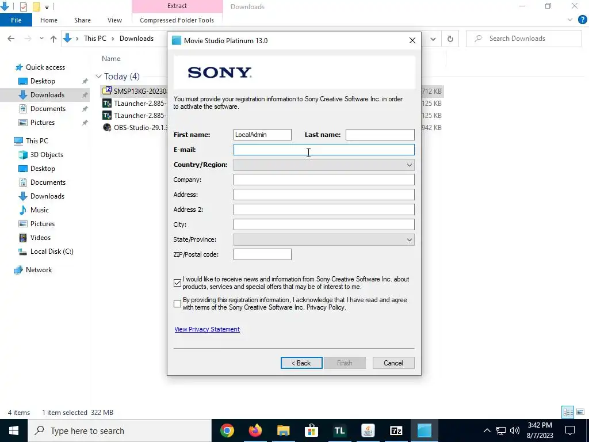The width and height of the screenshot is (589, 442).
Task: Open the notification center icon
Action: (570, 430)
